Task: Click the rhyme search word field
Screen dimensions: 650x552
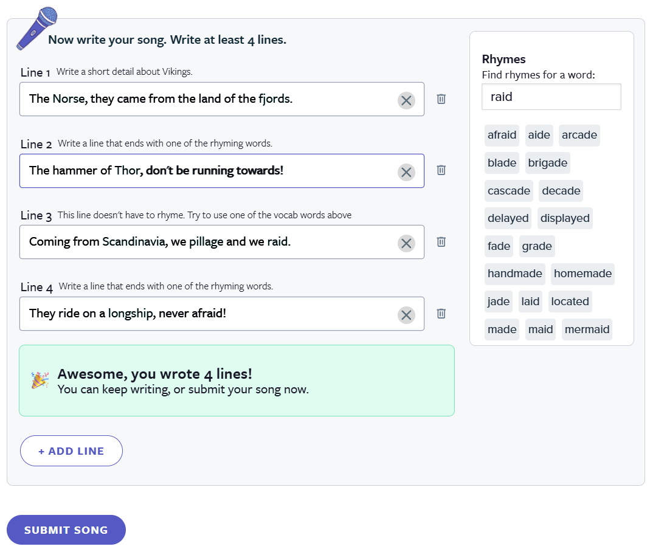Action: point(551,97)
